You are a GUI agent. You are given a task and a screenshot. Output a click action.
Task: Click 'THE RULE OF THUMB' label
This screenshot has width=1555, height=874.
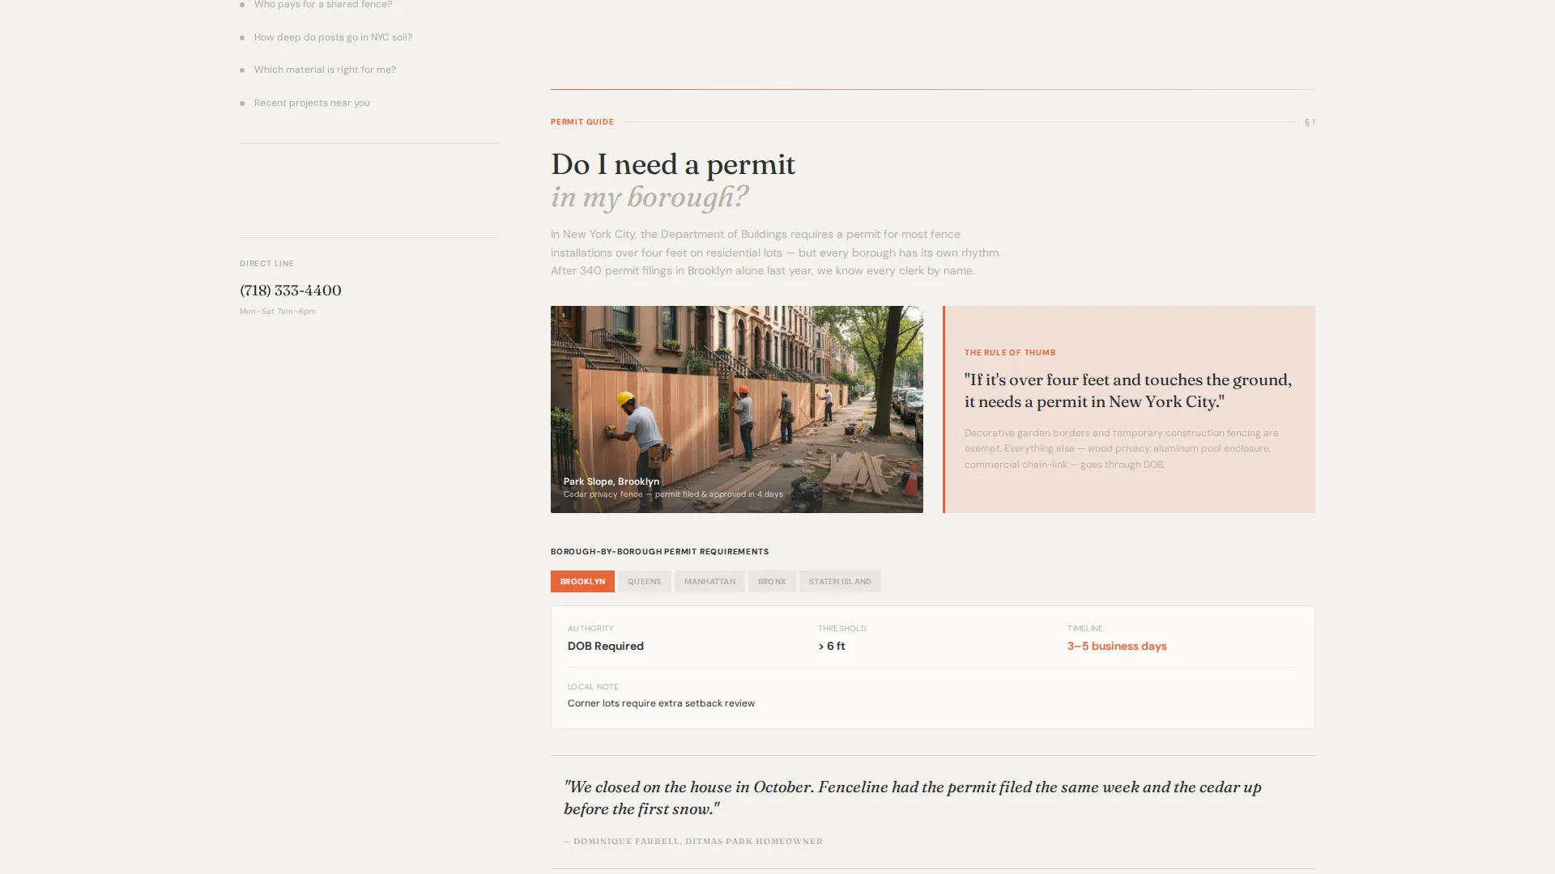pyautogui.click(x=1010, y=353)
